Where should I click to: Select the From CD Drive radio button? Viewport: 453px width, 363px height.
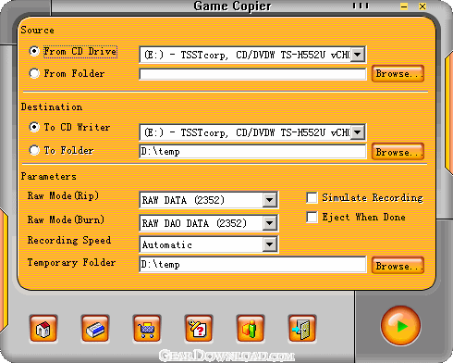34,51
